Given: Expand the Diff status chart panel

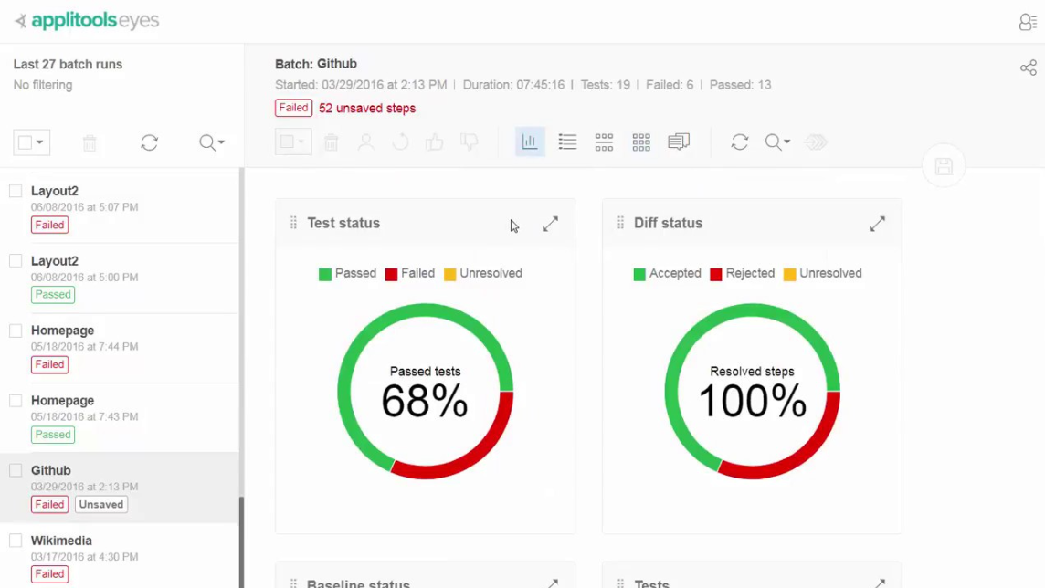Looking at the screenshot, I should pos(877,224).
